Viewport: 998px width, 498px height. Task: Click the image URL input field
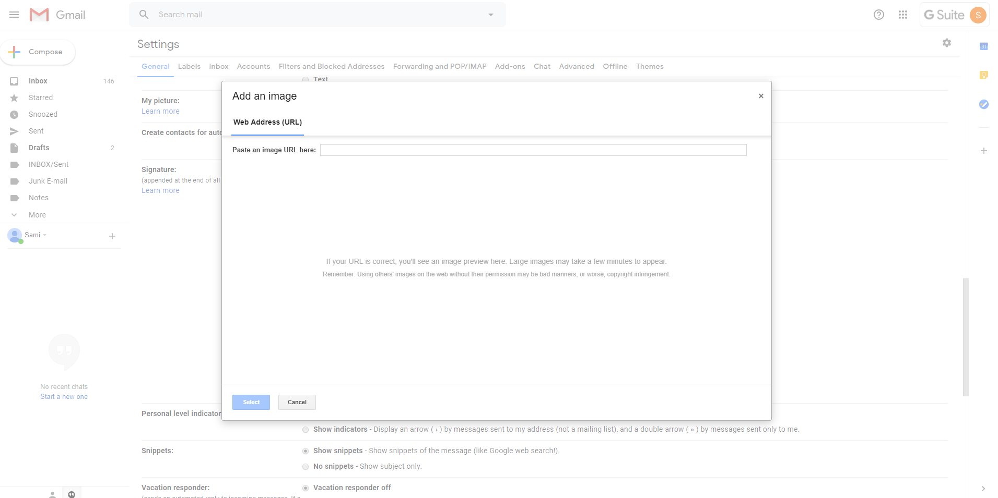pos(533,150)
